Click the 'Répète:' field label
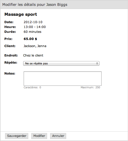Image resolution: width=128 pixels, height=141 pixels. point(11,63)
